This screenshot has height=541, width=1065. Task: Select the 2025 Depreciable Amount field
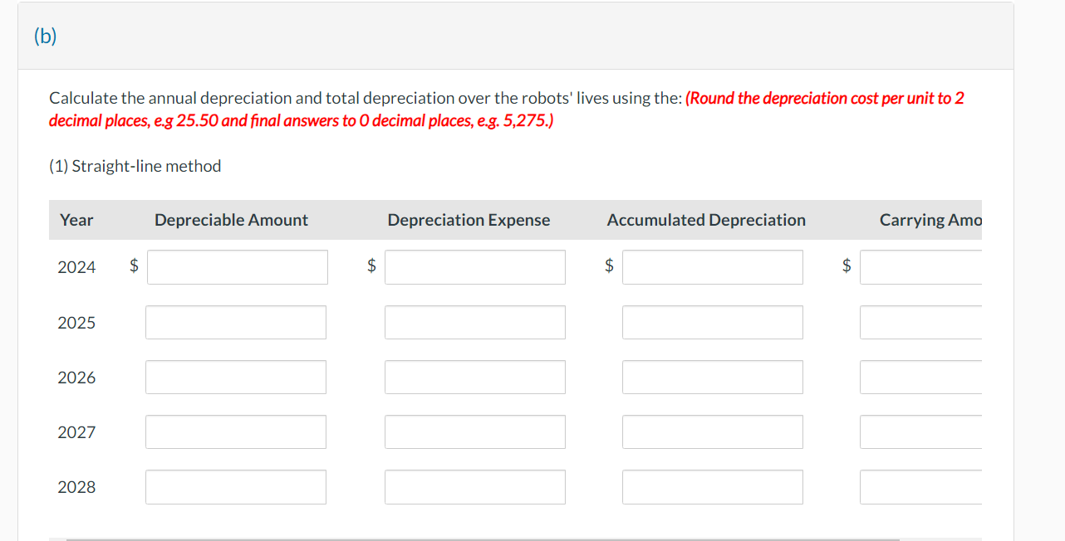click(x=236, y=322)
